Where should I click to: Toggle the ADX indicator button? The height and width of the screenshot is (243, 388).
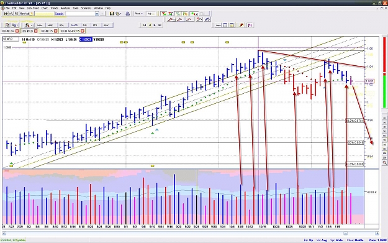coord(106,25)
